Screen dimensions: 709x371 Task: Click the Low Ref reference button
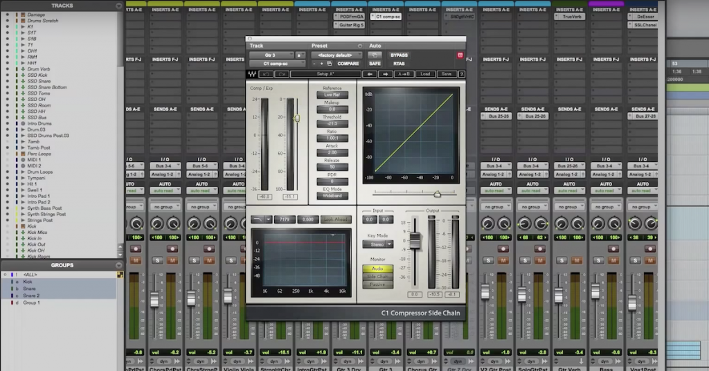[x=332, y=95]
